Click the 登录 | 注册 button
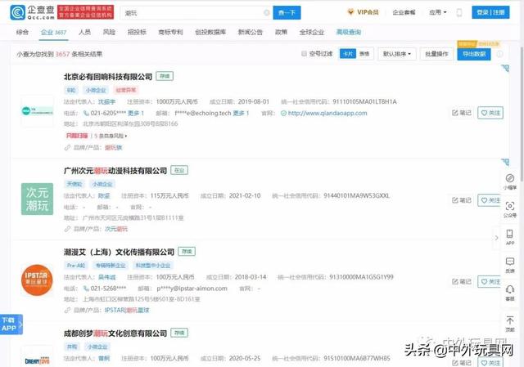The width and height of the screenshot is (524, 367). [490, 12]
